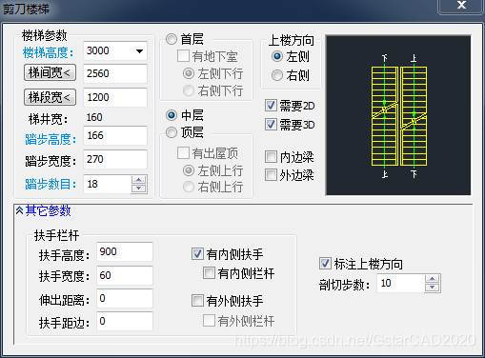Click the 梯间宽< button
Screen dimensions: 485x358
50,72
